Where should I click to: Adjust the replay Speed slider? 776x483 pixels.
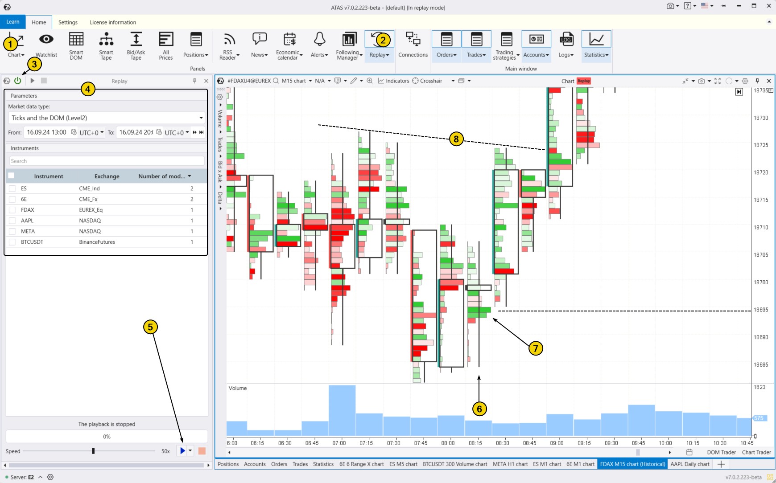coord(93,451)
